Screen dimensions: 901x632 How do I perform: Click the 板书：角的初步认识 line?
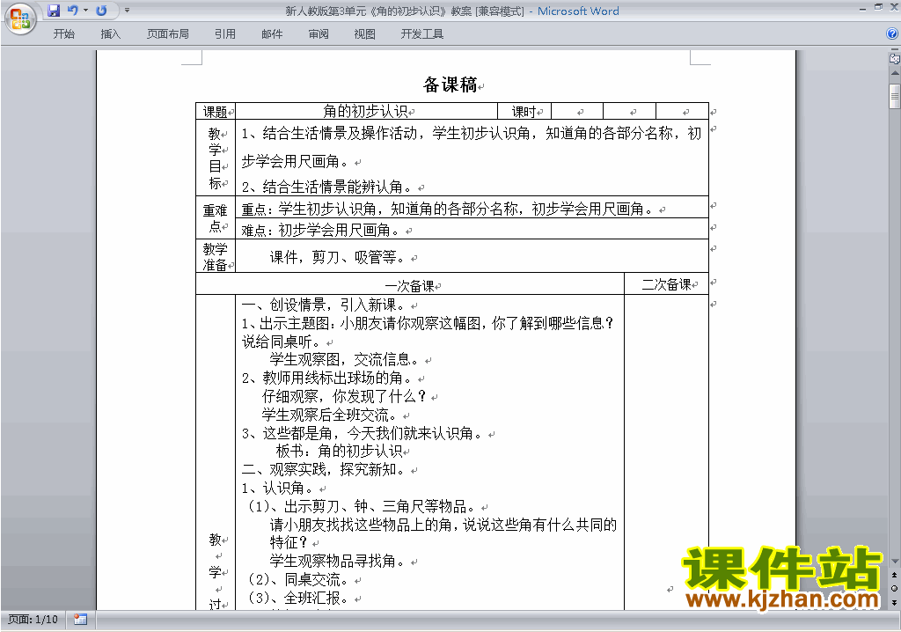(339, 451)
